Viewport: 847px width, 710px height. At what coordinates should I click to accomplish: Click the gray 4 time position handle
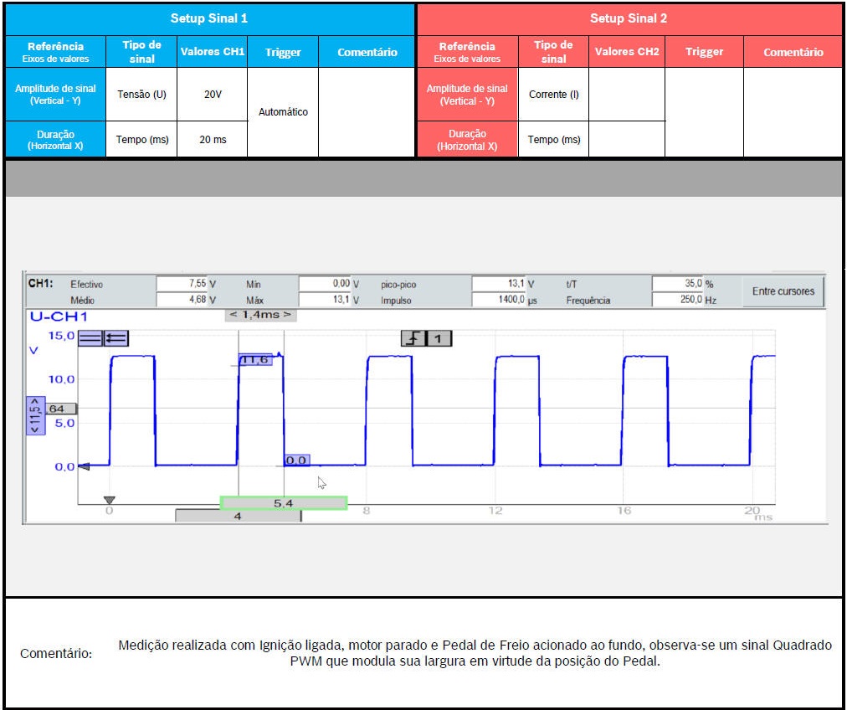point(238,517)
